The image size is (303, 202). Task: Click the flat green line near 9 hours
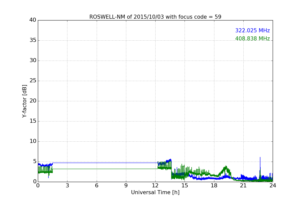(126, 169)
